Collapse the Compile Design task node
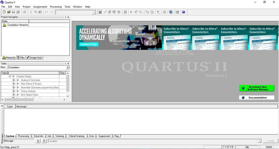279x149 pixels. tap(10, 76)
